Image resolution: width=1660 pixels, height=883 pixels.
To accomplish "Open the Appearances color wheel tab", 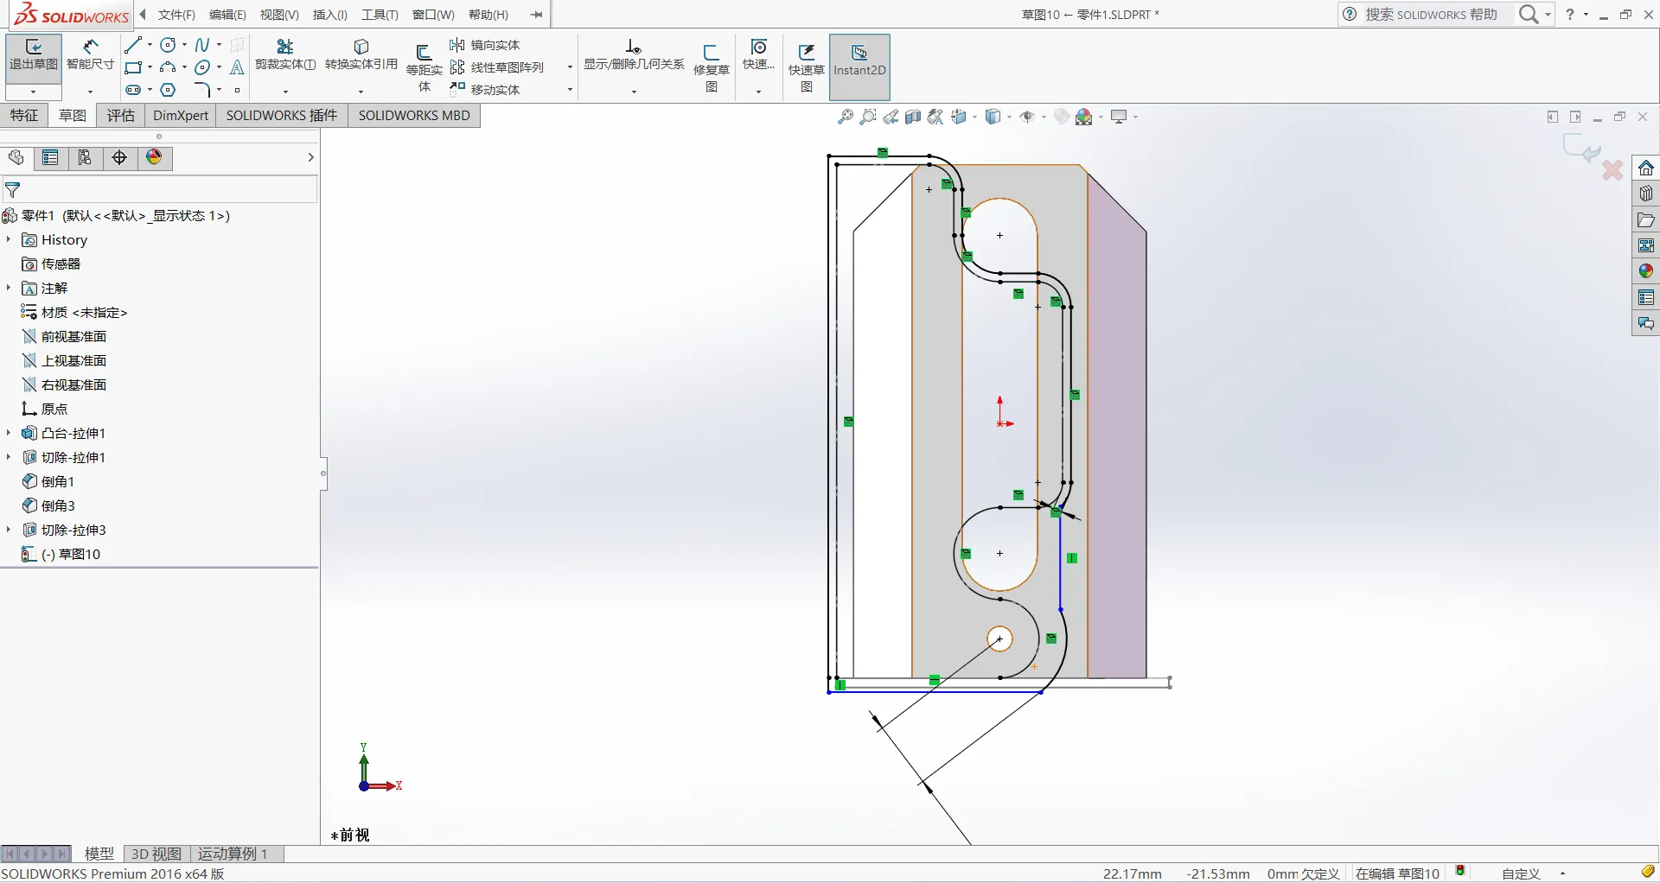I will 155,157.
